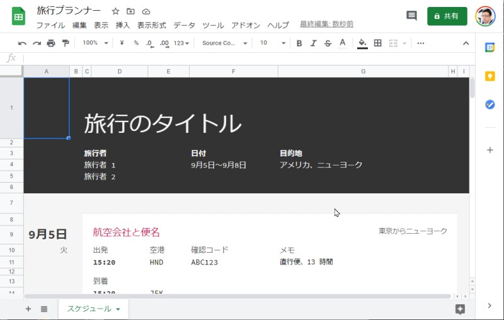Screen dimensions: 504x320
Task: Open the 編集 menu
Action: click(79, 25)
